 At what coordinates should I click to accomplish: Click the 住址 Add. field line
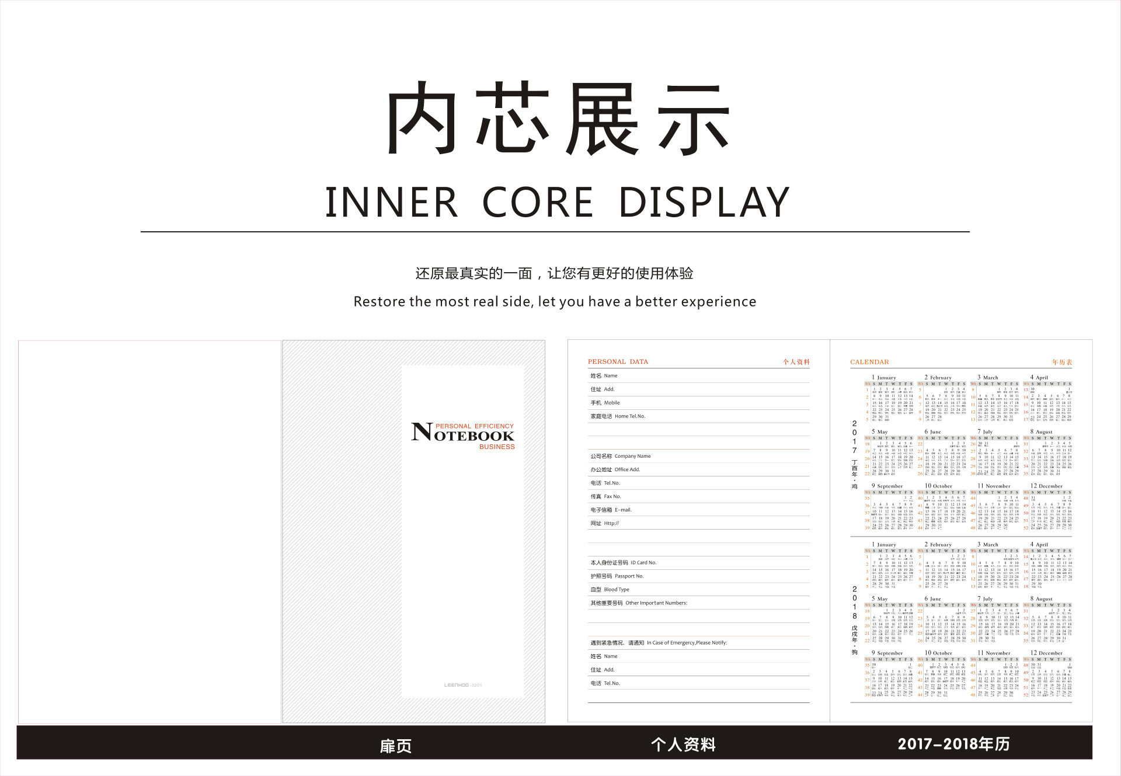click(x=699, y=389)
